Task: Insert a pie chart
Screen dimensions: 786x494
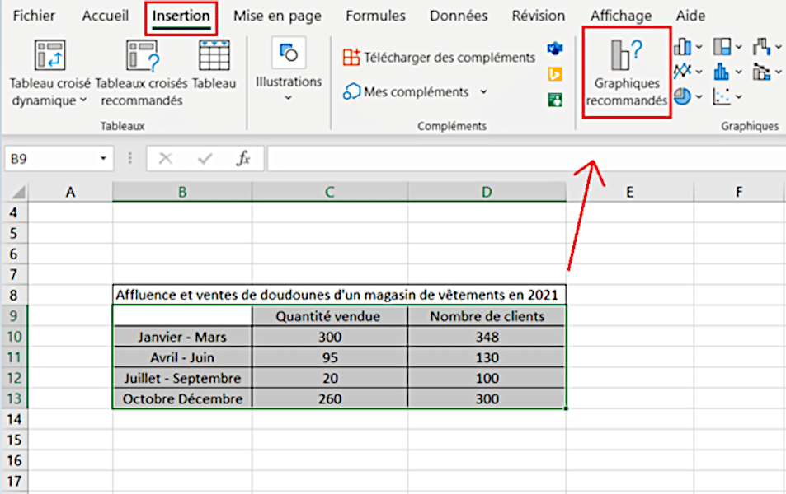Action: point(682,96)
